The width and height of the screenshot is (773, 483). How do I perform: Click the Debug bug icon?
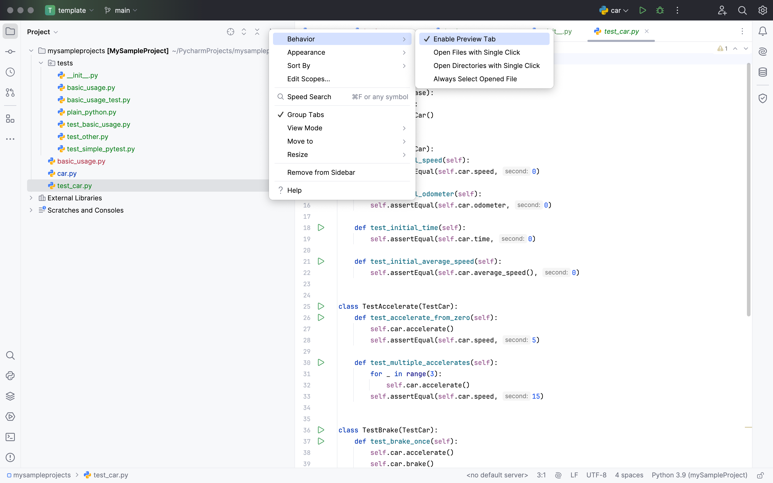(660, 10)
